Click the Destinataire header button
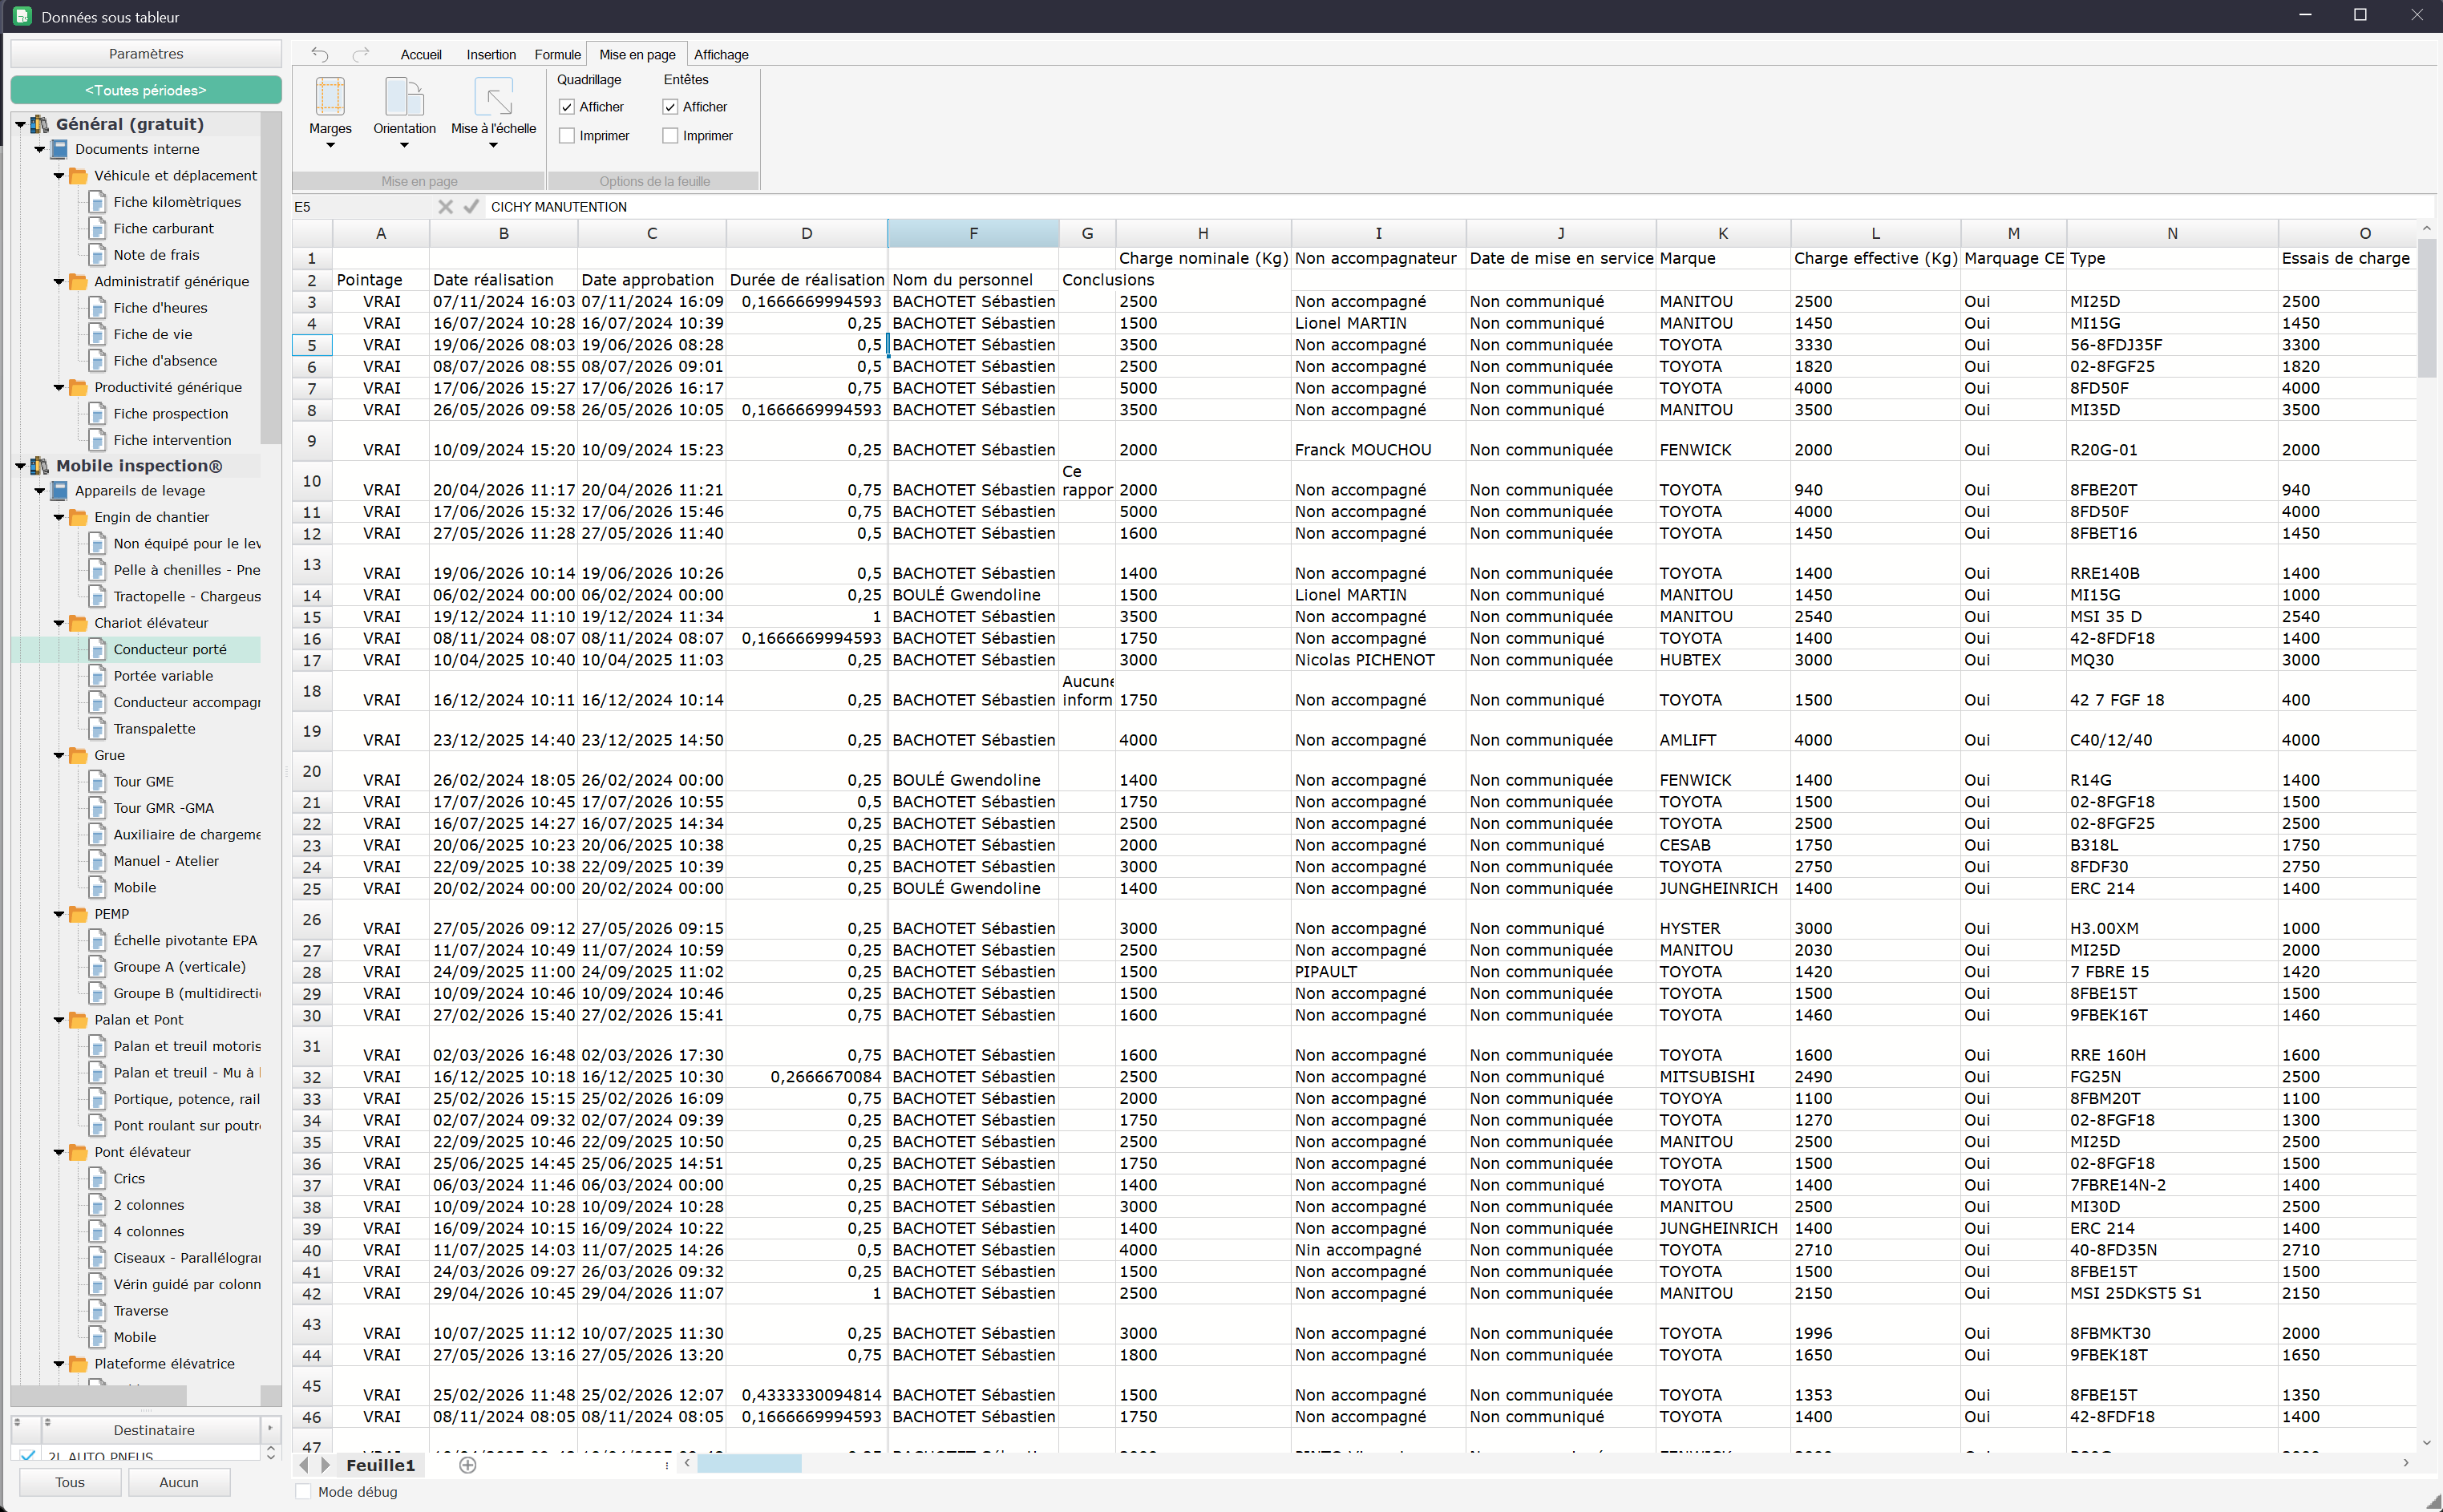The width and height of the screenshot is (2443, 1512). pyautogui.click(x=154, y=1430)
